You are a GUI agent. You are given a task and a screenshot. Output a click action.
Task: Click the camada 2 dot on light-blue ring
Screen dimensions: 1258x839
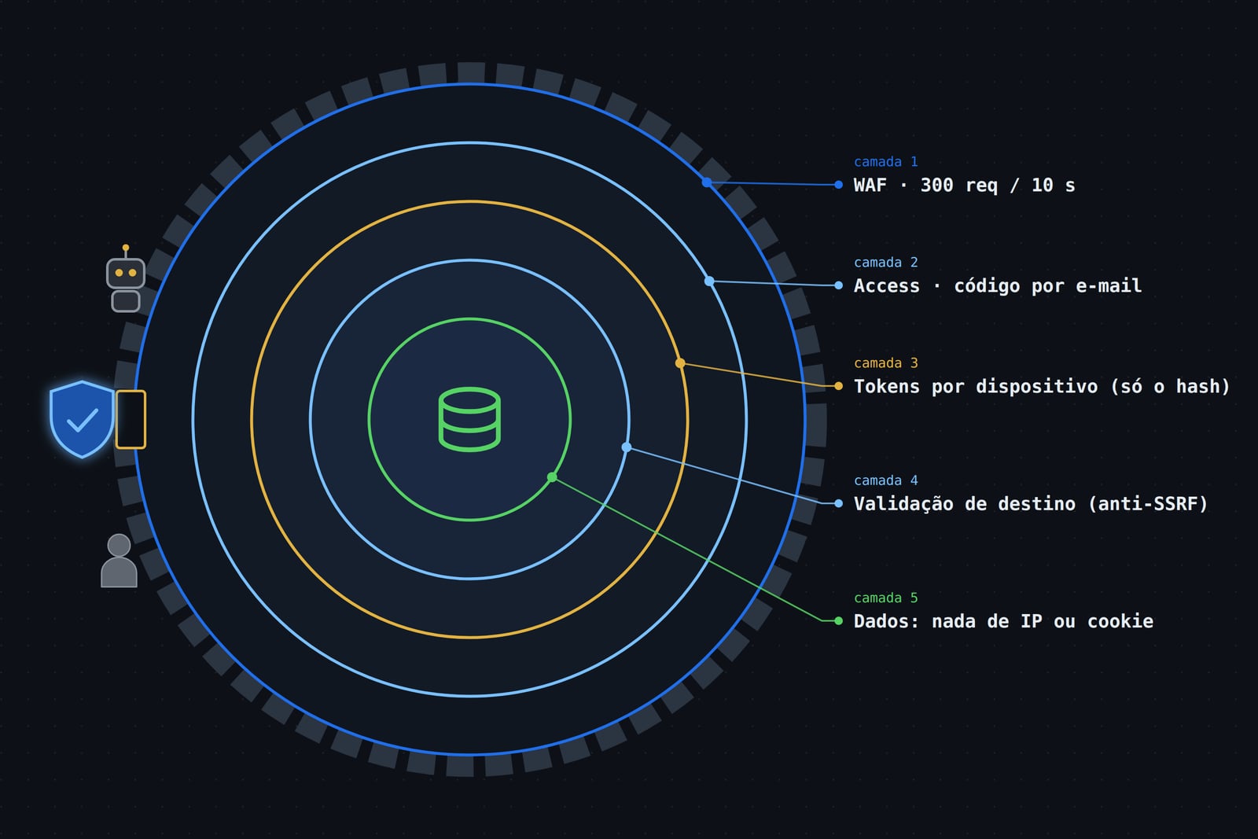click(x=709, y=281)
